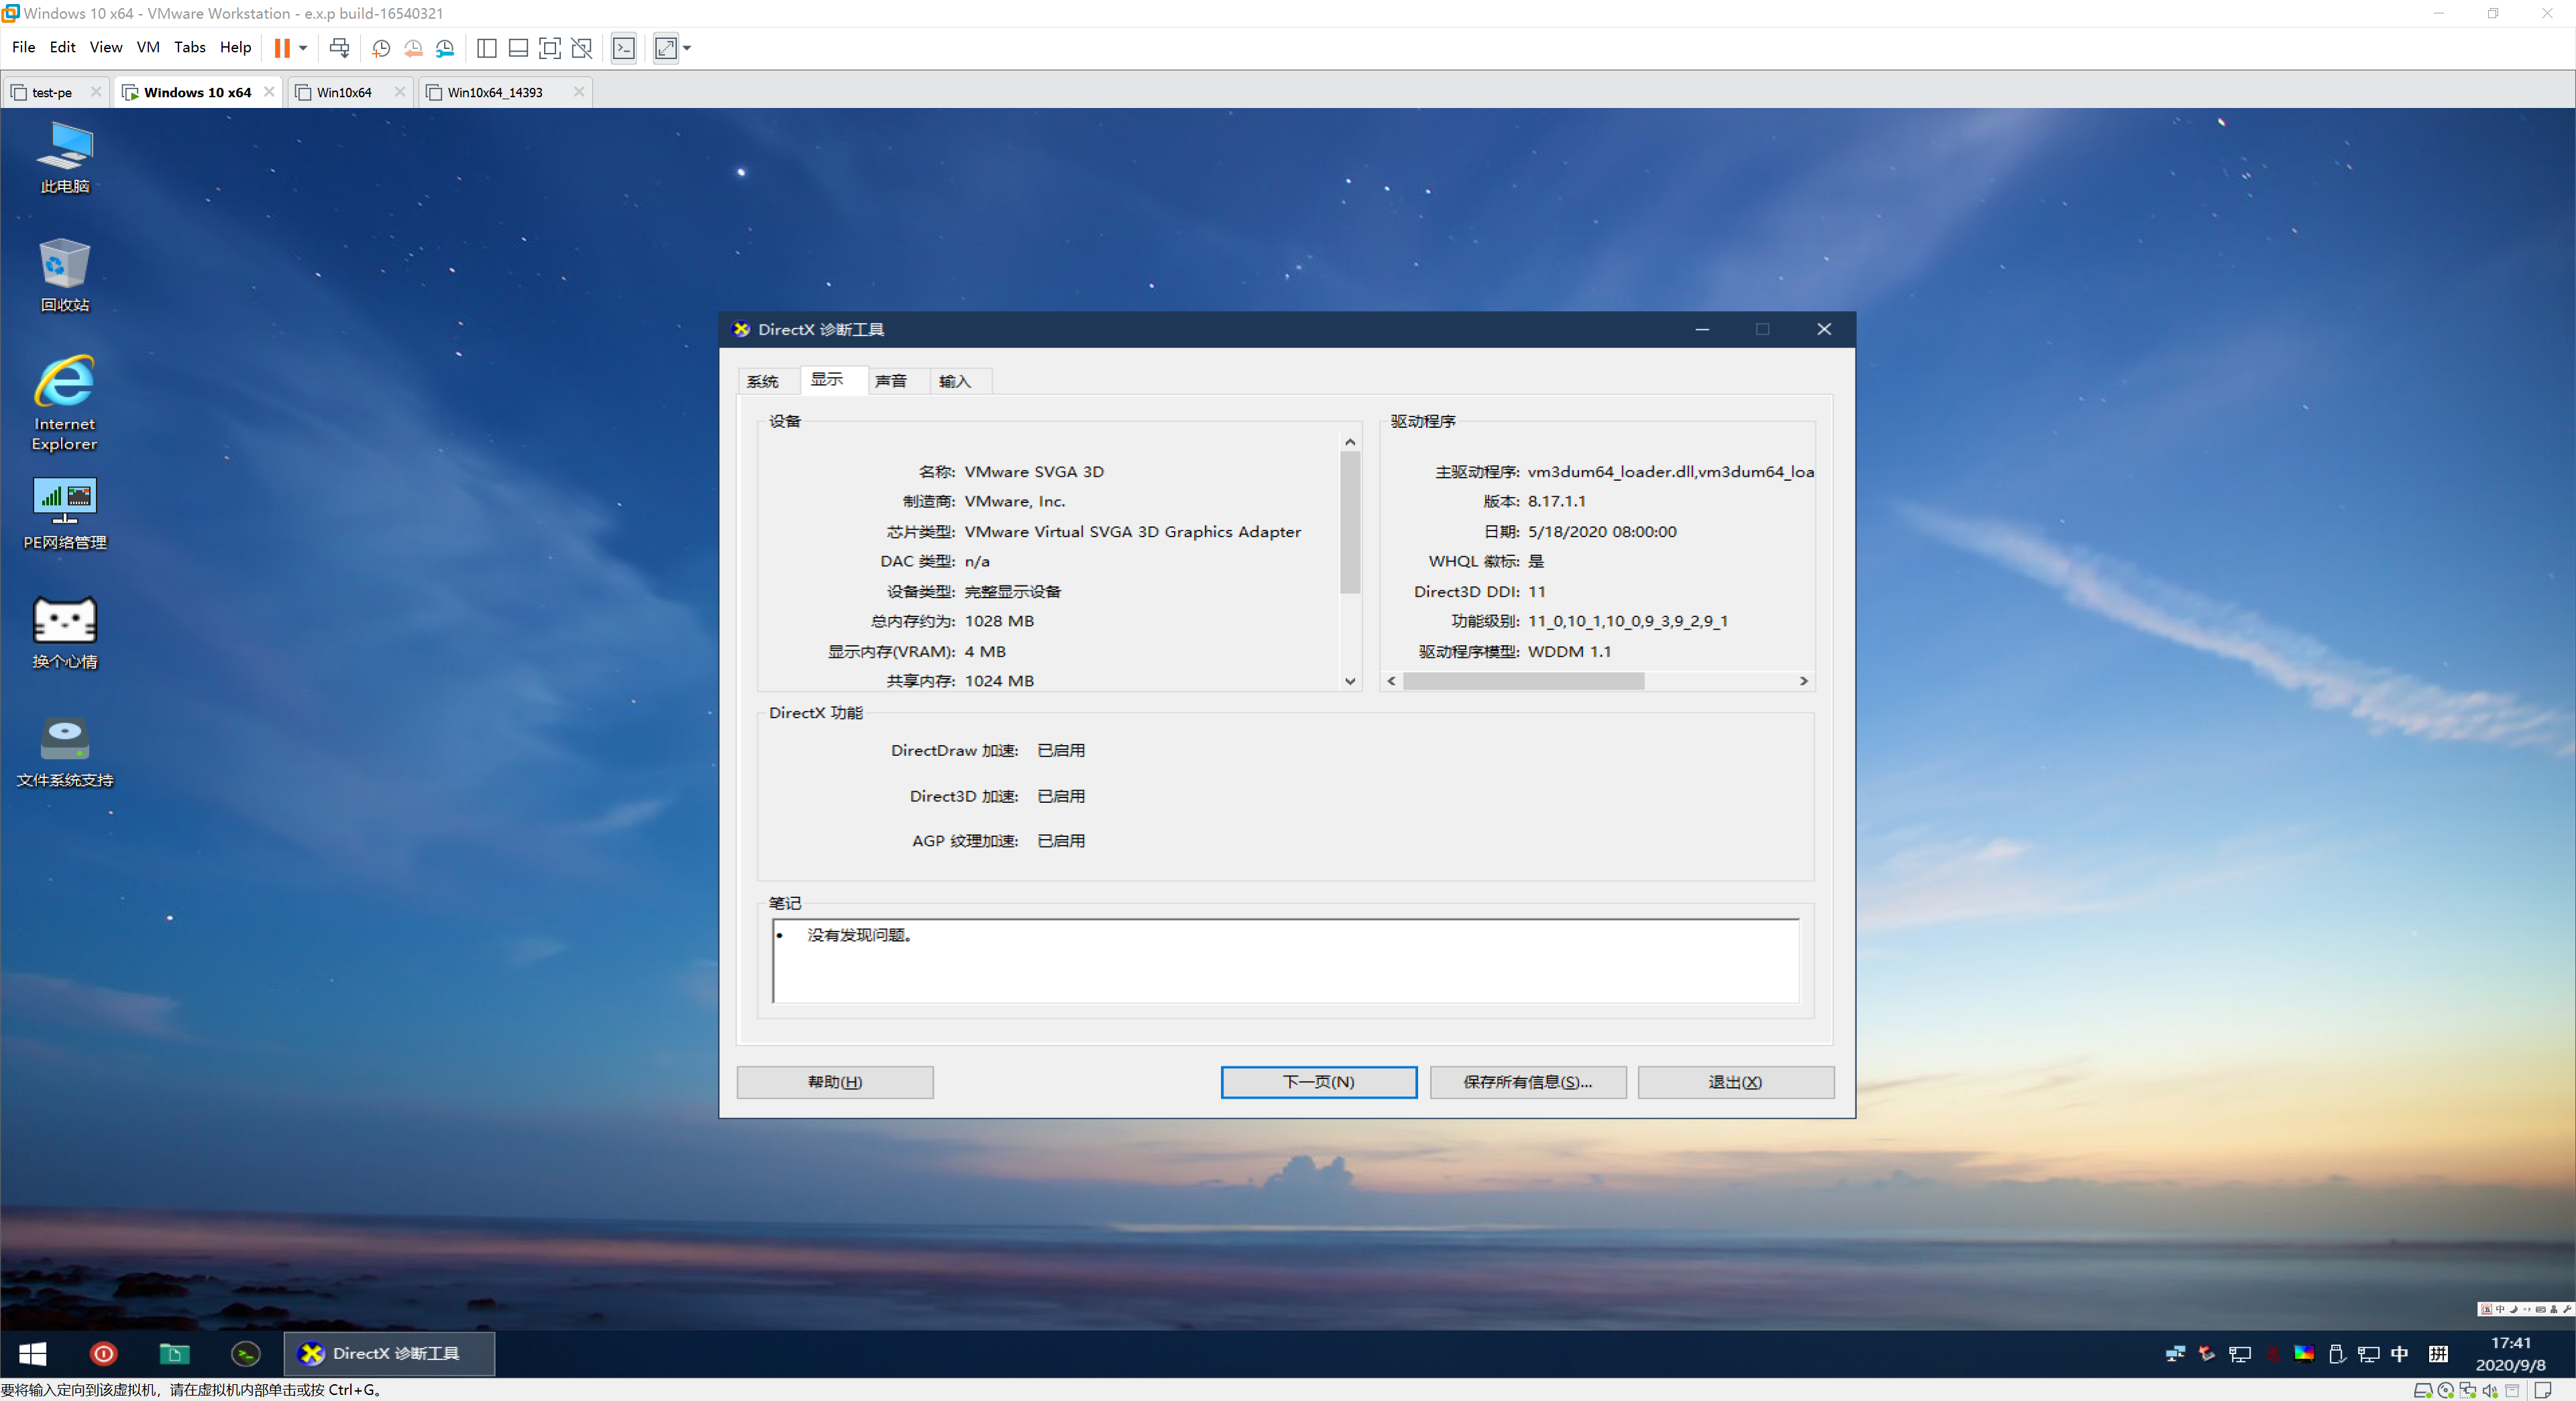The width and height of the screenshot is (2576, 1401).
Task: Click the device list scroll-up arrow
Action: tap(1350, 441)
